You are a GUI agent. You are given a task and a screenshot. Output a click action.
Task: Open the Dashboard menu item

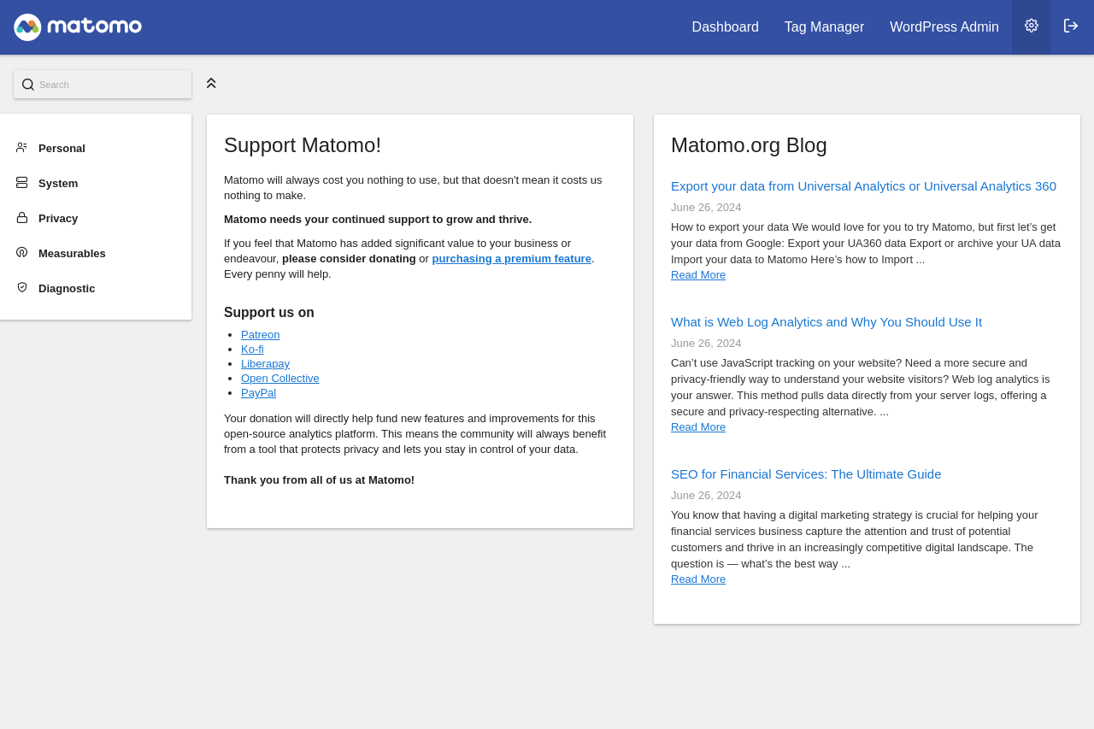click(x=725, y=27)
